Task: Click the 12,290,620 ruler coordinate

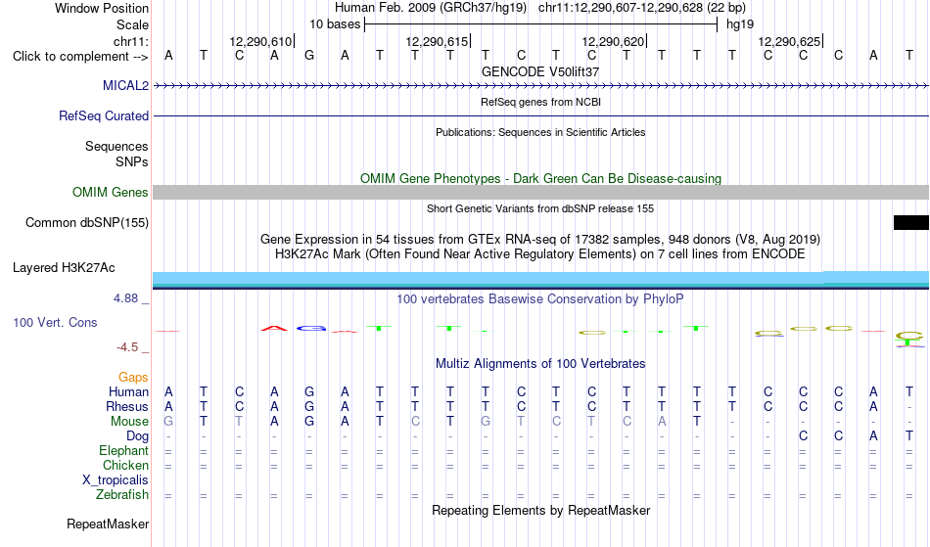Action: (613, 41)
